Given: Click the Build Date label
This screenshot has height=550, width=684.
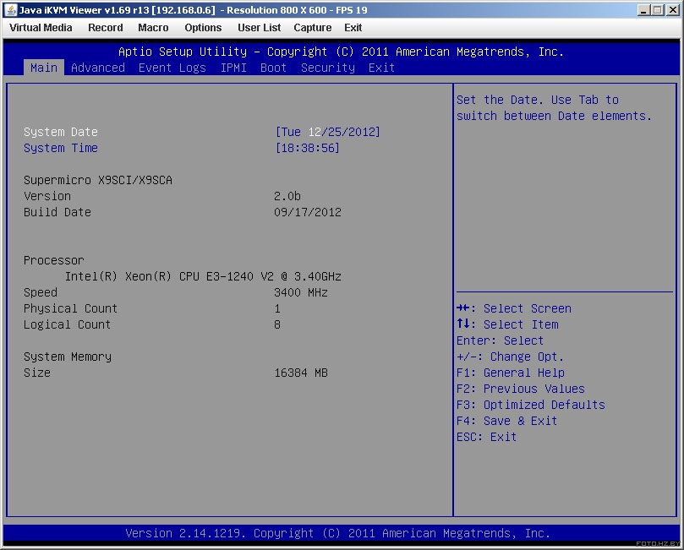Looking at the screenshot, I should pyautogui.click(x=57, y=212).
